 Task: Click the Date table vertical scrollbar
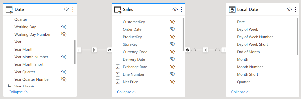pos(75,52)
